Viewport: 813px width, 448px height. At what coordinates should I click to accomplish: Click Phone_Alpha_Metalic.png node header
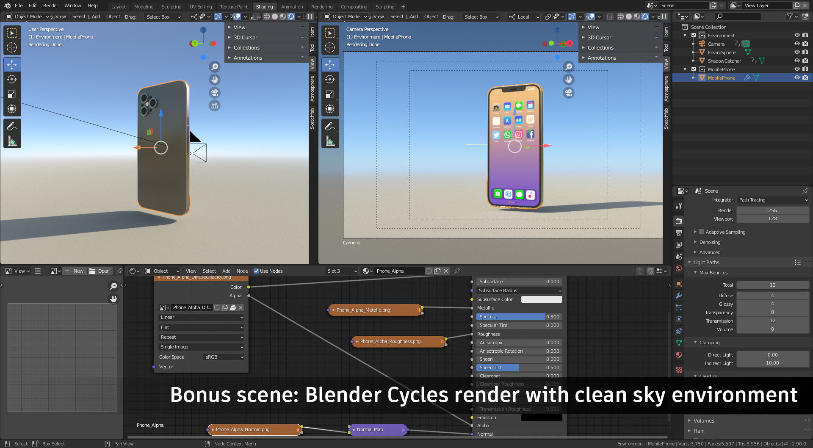(375, 310)
